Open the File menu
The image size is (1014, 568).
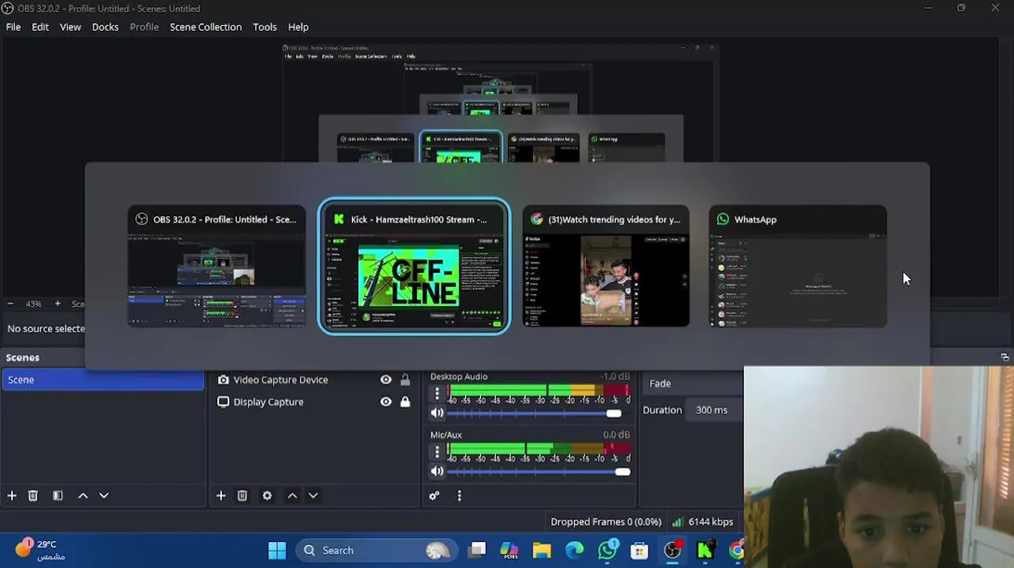click(x=13, y=27)
